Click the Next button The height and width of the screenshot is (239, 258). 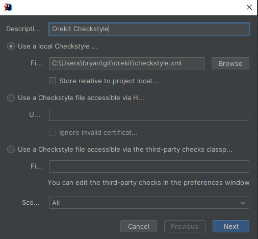click(x=231, y=226)
